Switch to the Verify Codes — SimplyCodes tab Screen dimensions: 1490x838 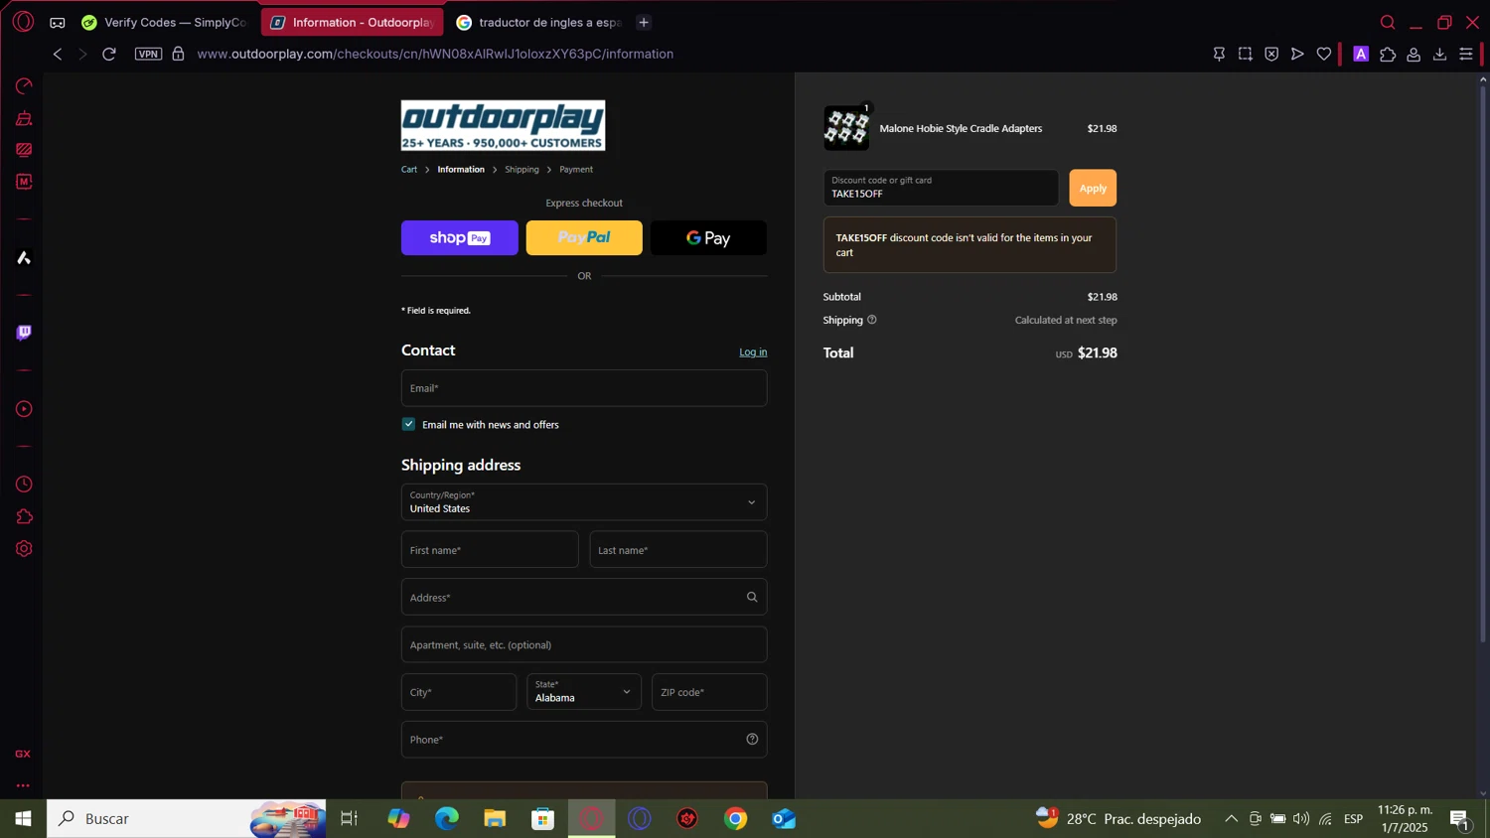point(165,22)
